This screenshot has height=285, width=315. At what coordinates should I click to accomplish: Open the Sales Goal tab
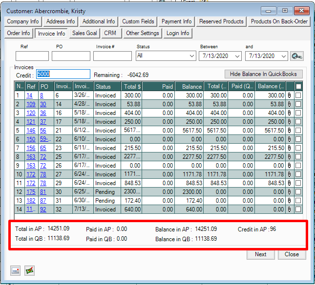[84, 33]
